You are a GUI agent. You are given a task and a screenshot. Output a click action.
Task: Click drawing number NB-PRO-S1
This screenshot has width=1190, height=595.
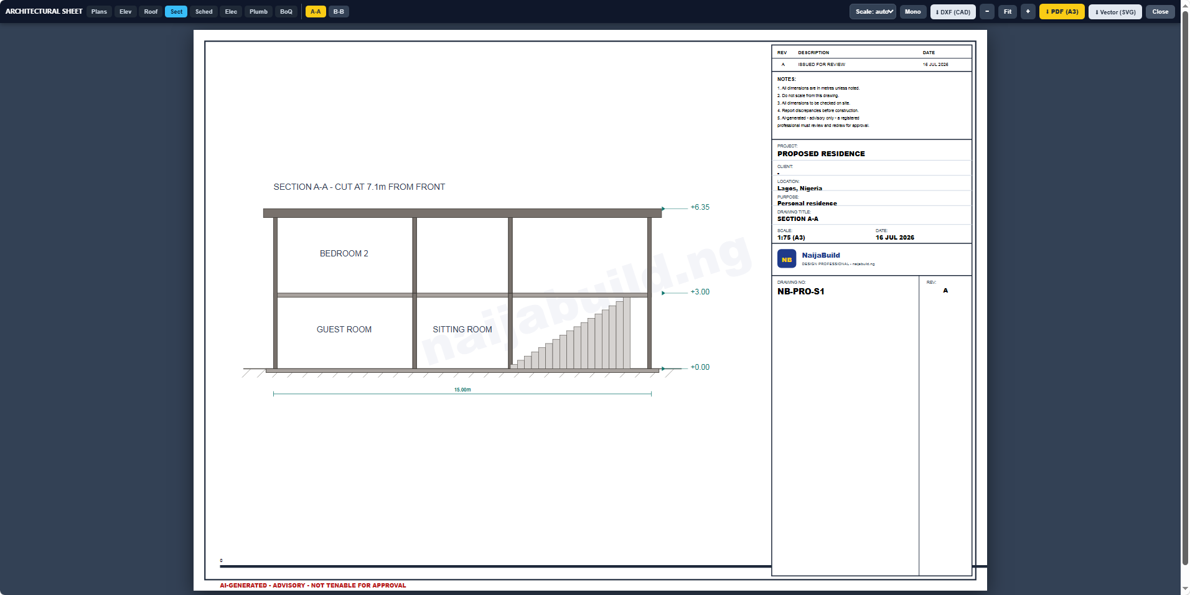[801, 291]
